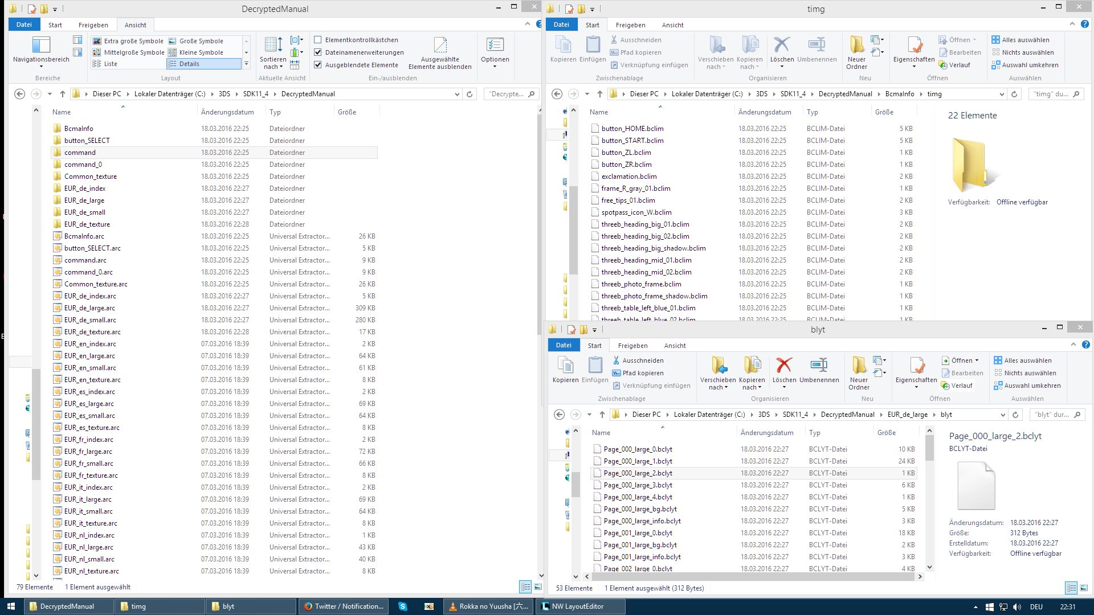Viewport: 1094px width, 615px height.
Task: Switch to Start tab in DecryptedManual
Action: pos(55,25)
